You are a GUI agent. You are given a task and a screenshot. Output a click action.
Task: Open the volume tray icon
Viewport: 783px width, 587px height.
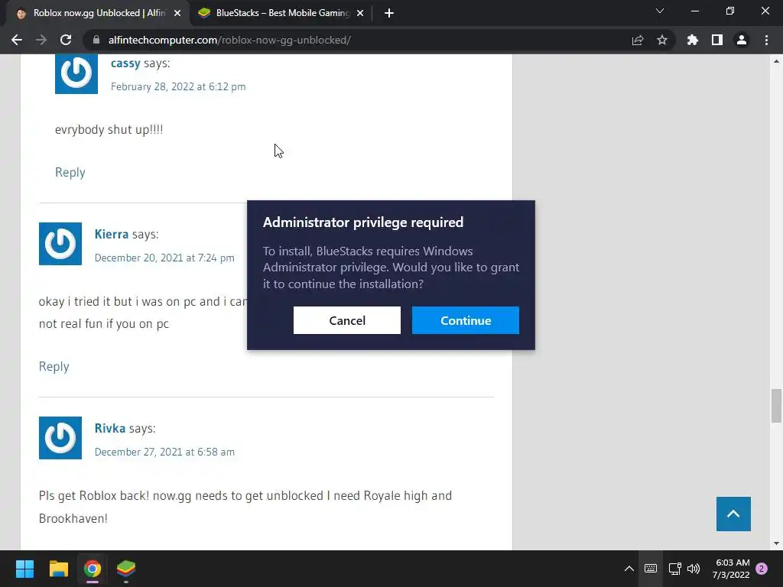coord(694,569)
